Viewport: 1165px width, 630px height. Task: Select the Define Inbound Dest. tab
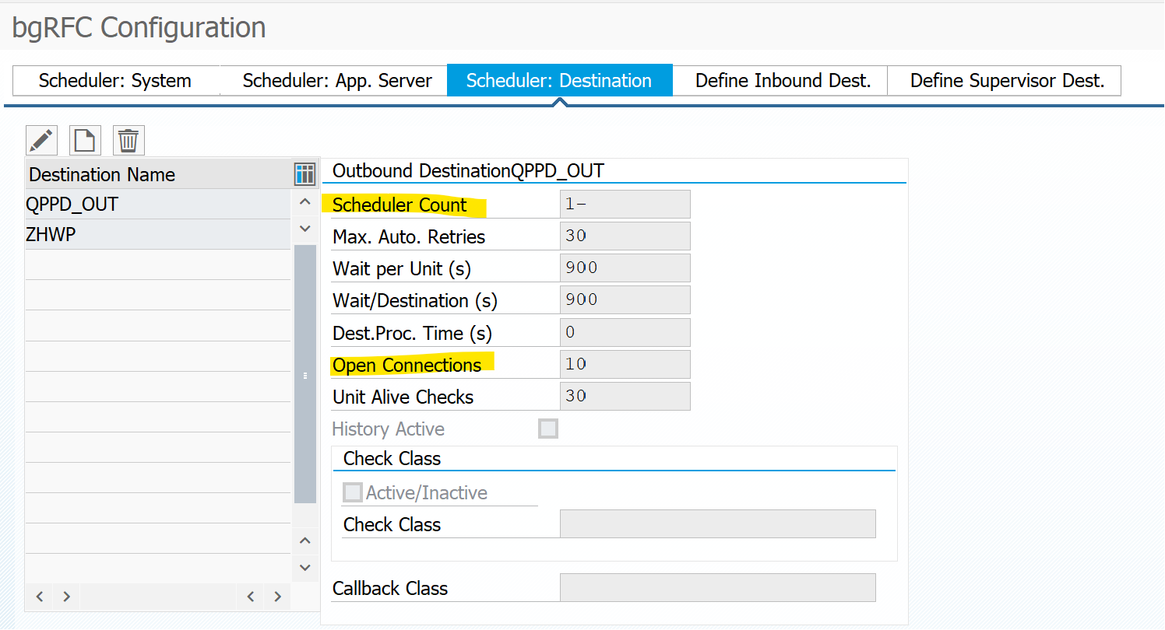[x=783, y=81]
